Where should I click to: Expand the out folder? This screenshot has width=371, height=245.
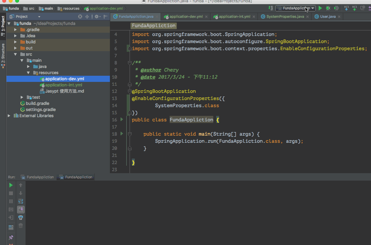pyautogui.click(x=16, y=48)
